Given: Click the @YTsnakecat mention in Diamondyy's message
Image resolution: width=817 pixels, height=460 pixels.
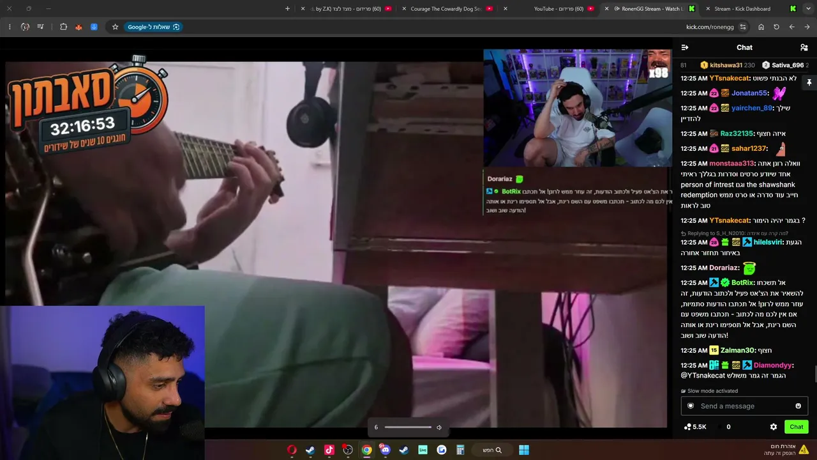Looking at the screenshot, I should pyautogui.click(x=703, y=376).
